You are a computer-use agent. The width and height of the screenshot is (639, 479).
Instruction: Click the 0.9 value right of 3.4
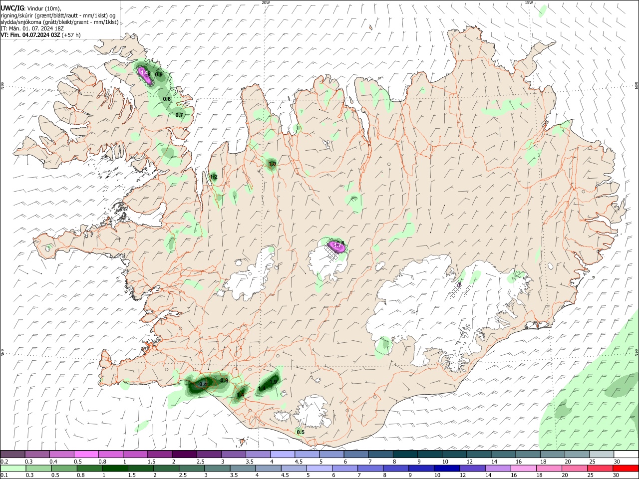(224, 381)
